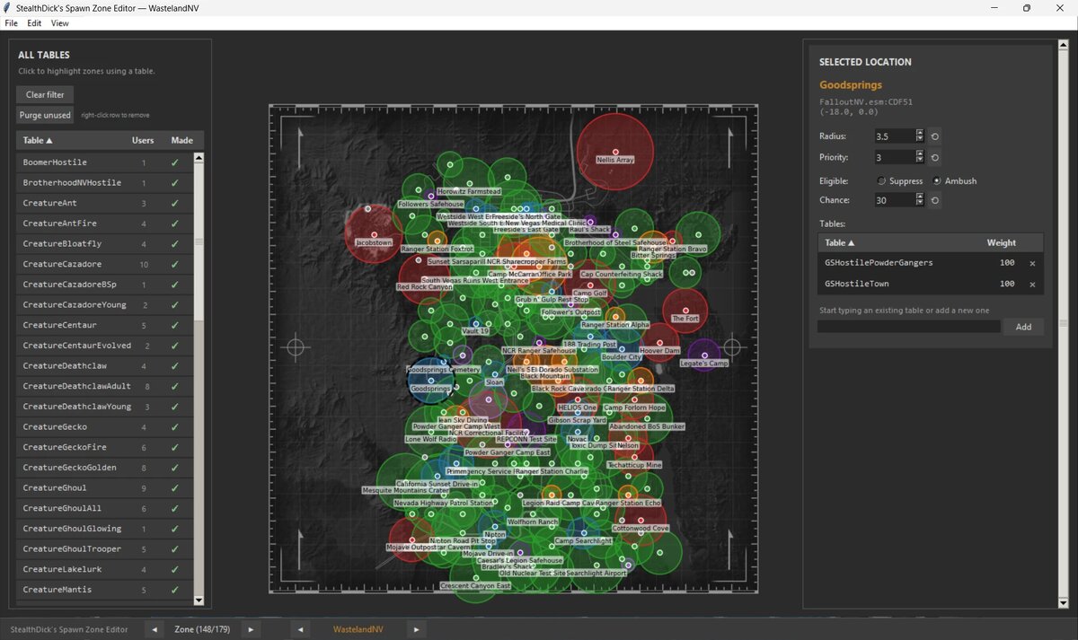Image resolution: width=1078 pixels, height=640 pixels.
Task: Sort All Tables list by Users column
Action: (143, 140)
